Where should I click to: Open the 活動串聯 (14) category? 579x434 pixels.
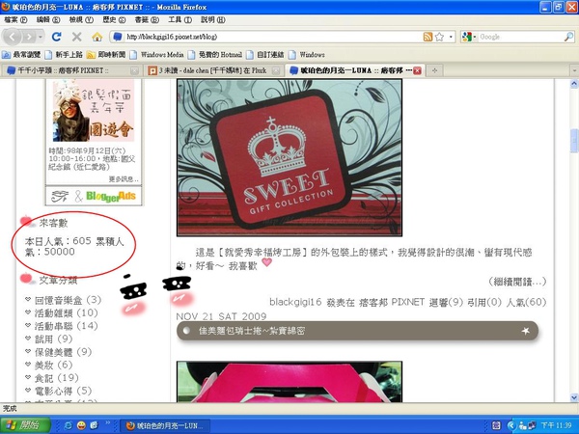point(66,326)
